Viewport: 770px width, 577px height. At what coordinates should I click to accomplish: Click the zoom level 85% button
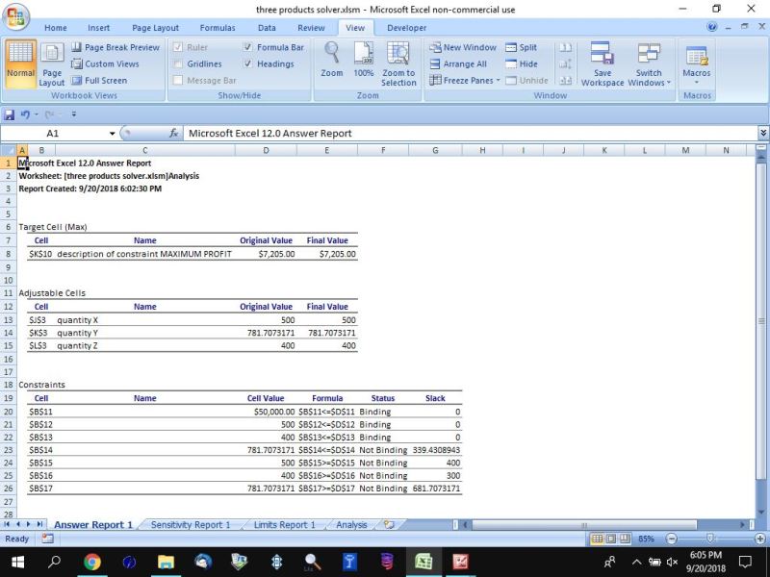point(646,539)
